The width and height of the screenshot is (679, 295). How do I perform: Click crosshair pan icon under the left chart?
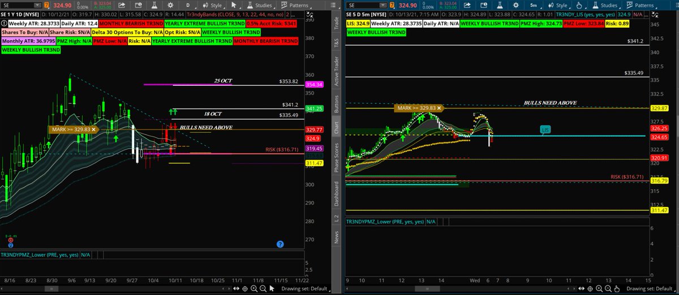pos(245,289)
